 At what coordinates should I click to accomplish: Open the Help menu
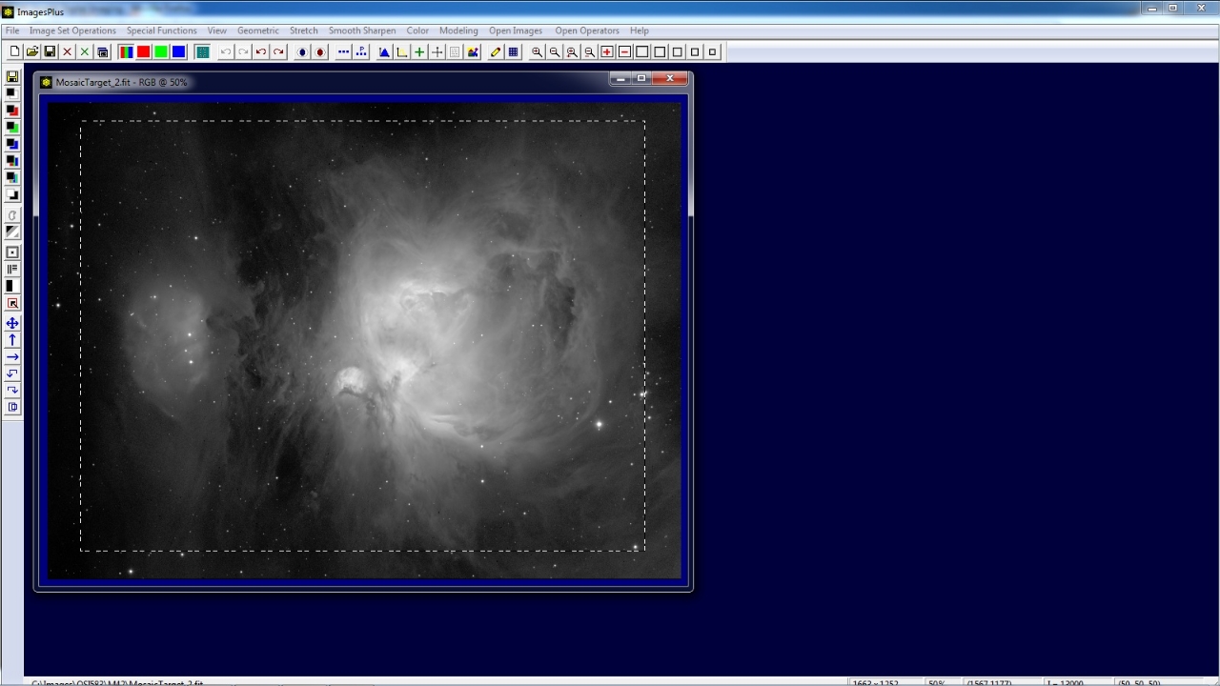640,30
